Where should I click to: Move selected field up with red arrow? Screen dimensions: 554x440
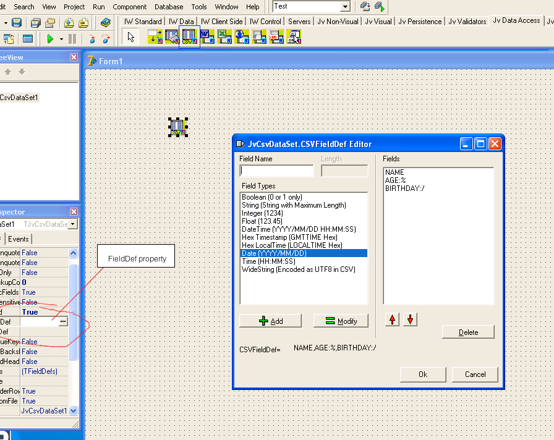(392, 319)
